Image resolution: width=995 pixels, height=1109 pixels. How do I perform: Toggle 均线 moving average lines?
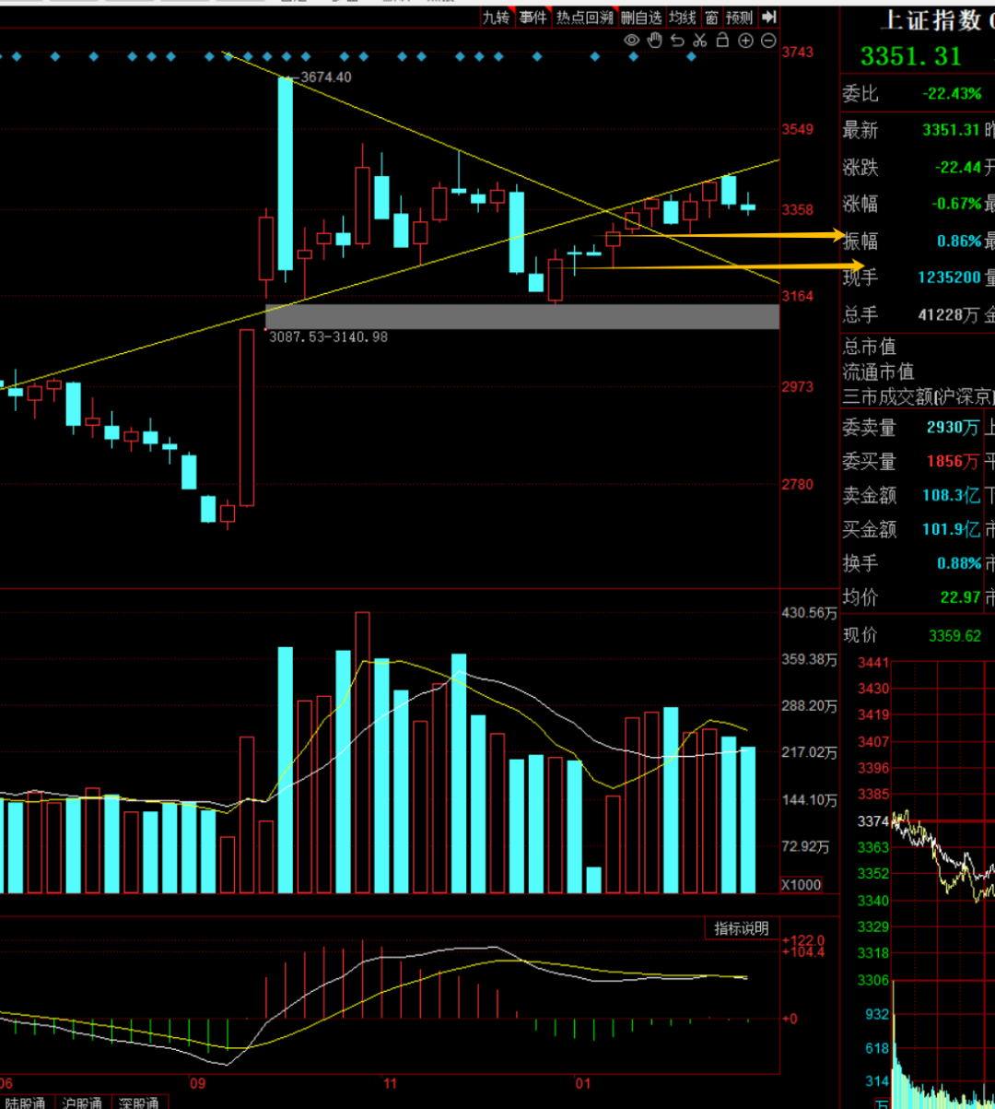pyautogui.click(x=683, y=17)
